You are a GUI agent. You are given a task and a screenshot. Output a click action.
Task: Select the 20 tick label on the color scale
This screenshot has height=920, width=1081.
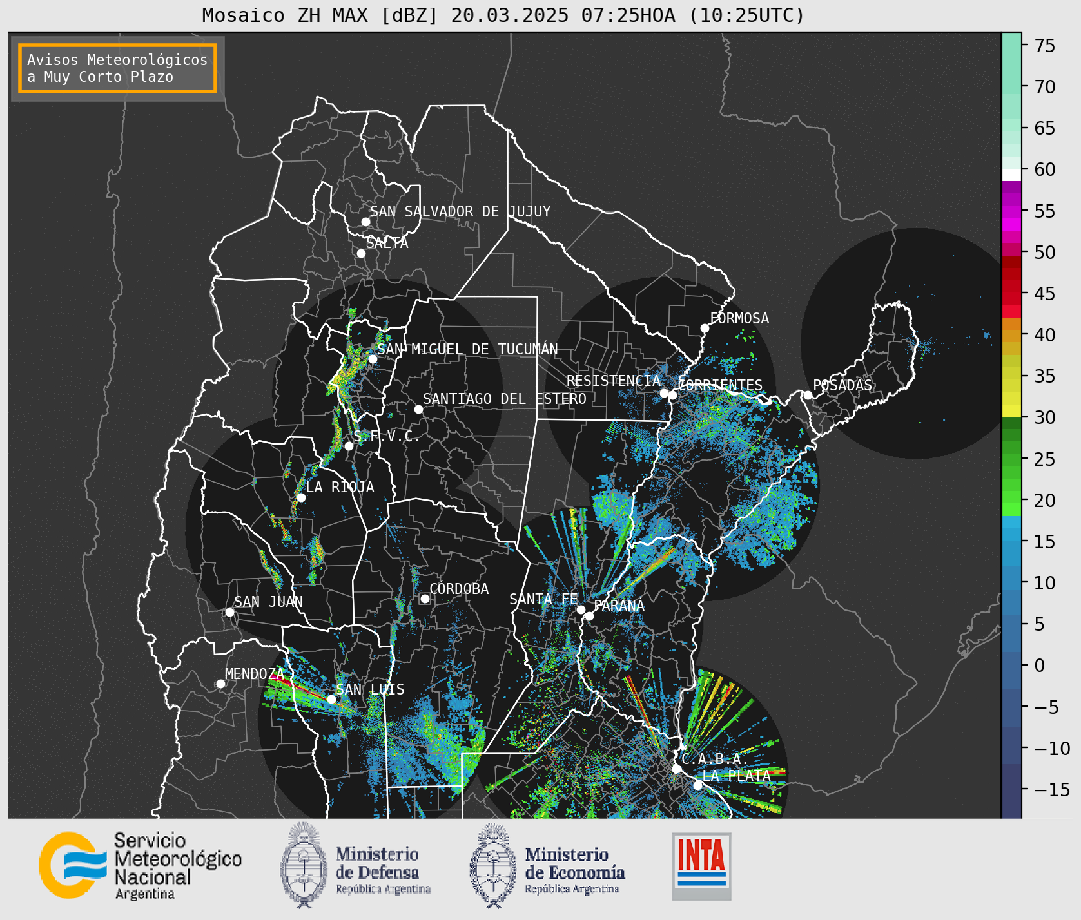pos(1045,501)
